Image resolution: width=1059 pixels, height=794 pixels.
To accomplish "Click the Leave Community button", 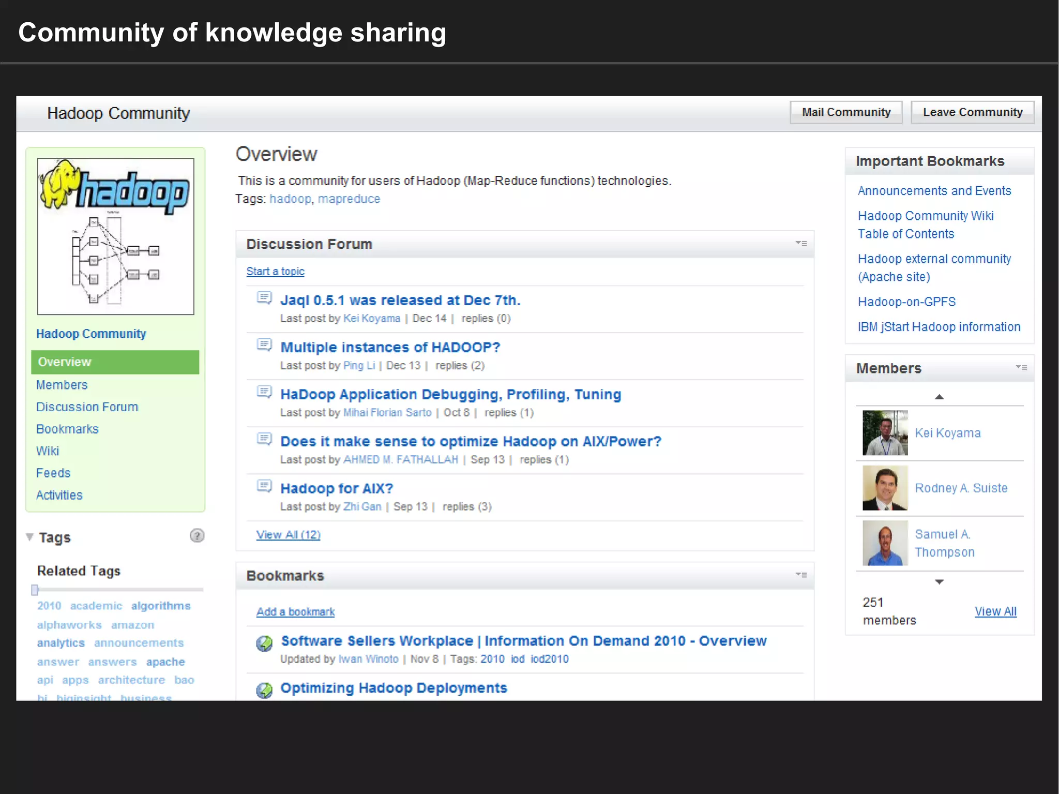I will tap(973, 112).
